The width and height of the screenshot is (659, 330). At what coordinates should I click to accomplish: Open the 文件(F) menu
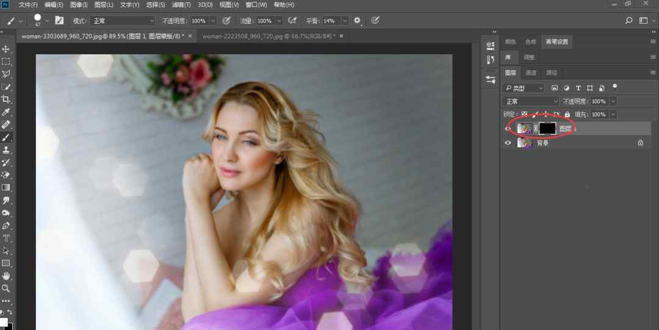pos(27,5)
